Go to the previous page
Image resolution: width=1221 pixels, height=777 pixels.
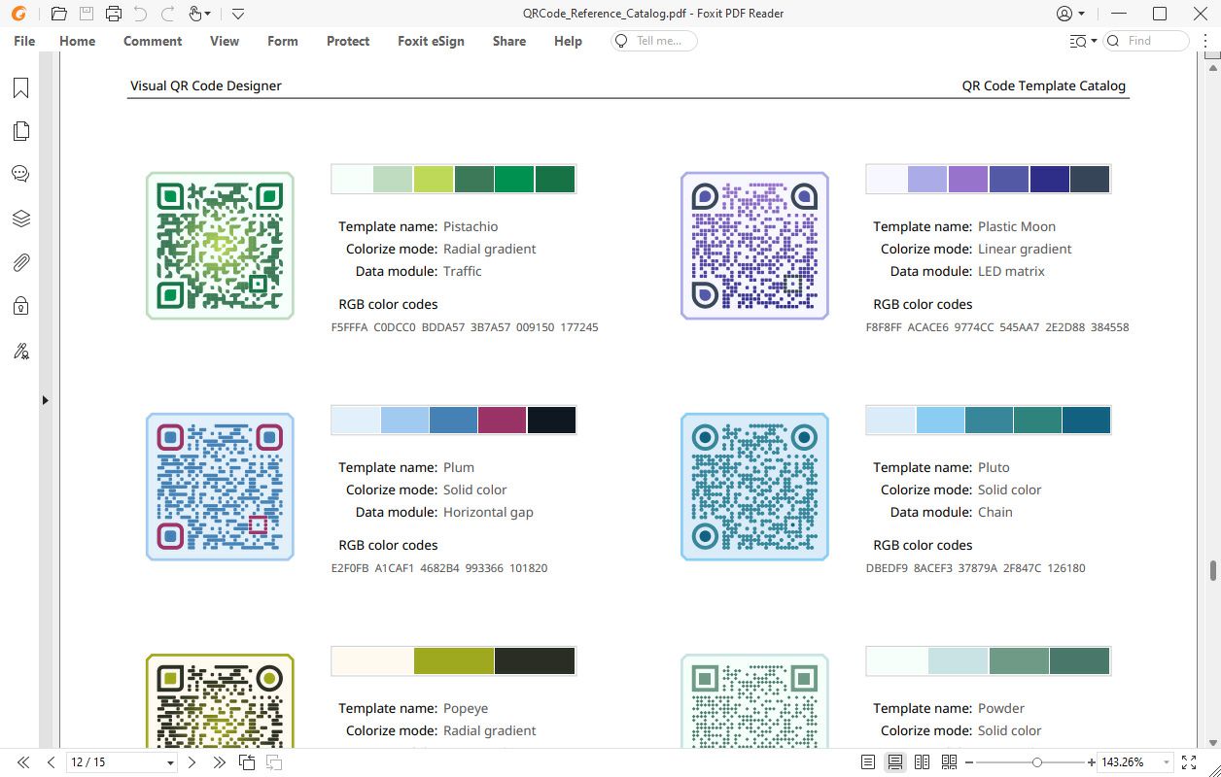pyautogui.click(x=51, y=762)
